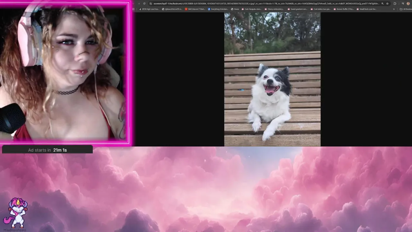Open site information icon in address bar
Viewport: 412px width, 232px height.
[151, 4]
